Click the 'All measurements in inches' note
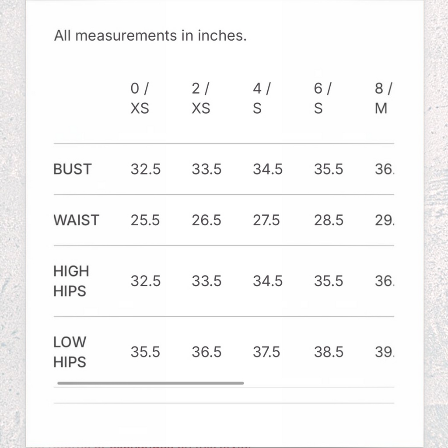Viewport: 448px width, 448px height. point(150,36)
